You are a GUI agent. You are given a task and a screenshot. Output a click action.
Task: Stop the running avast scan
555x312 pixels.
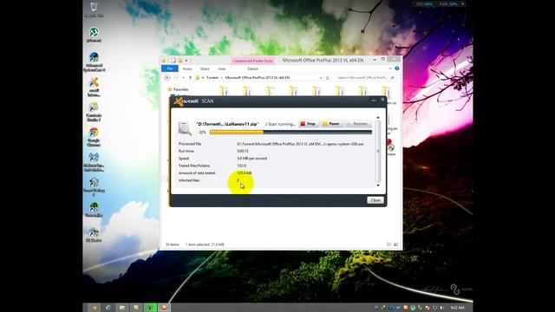coord(309,124)
